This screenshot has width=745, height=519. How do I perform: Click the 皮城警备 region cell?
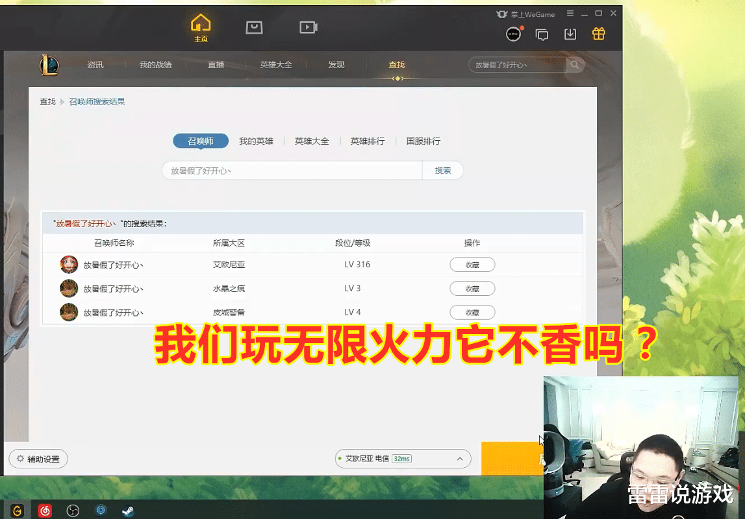229,312
